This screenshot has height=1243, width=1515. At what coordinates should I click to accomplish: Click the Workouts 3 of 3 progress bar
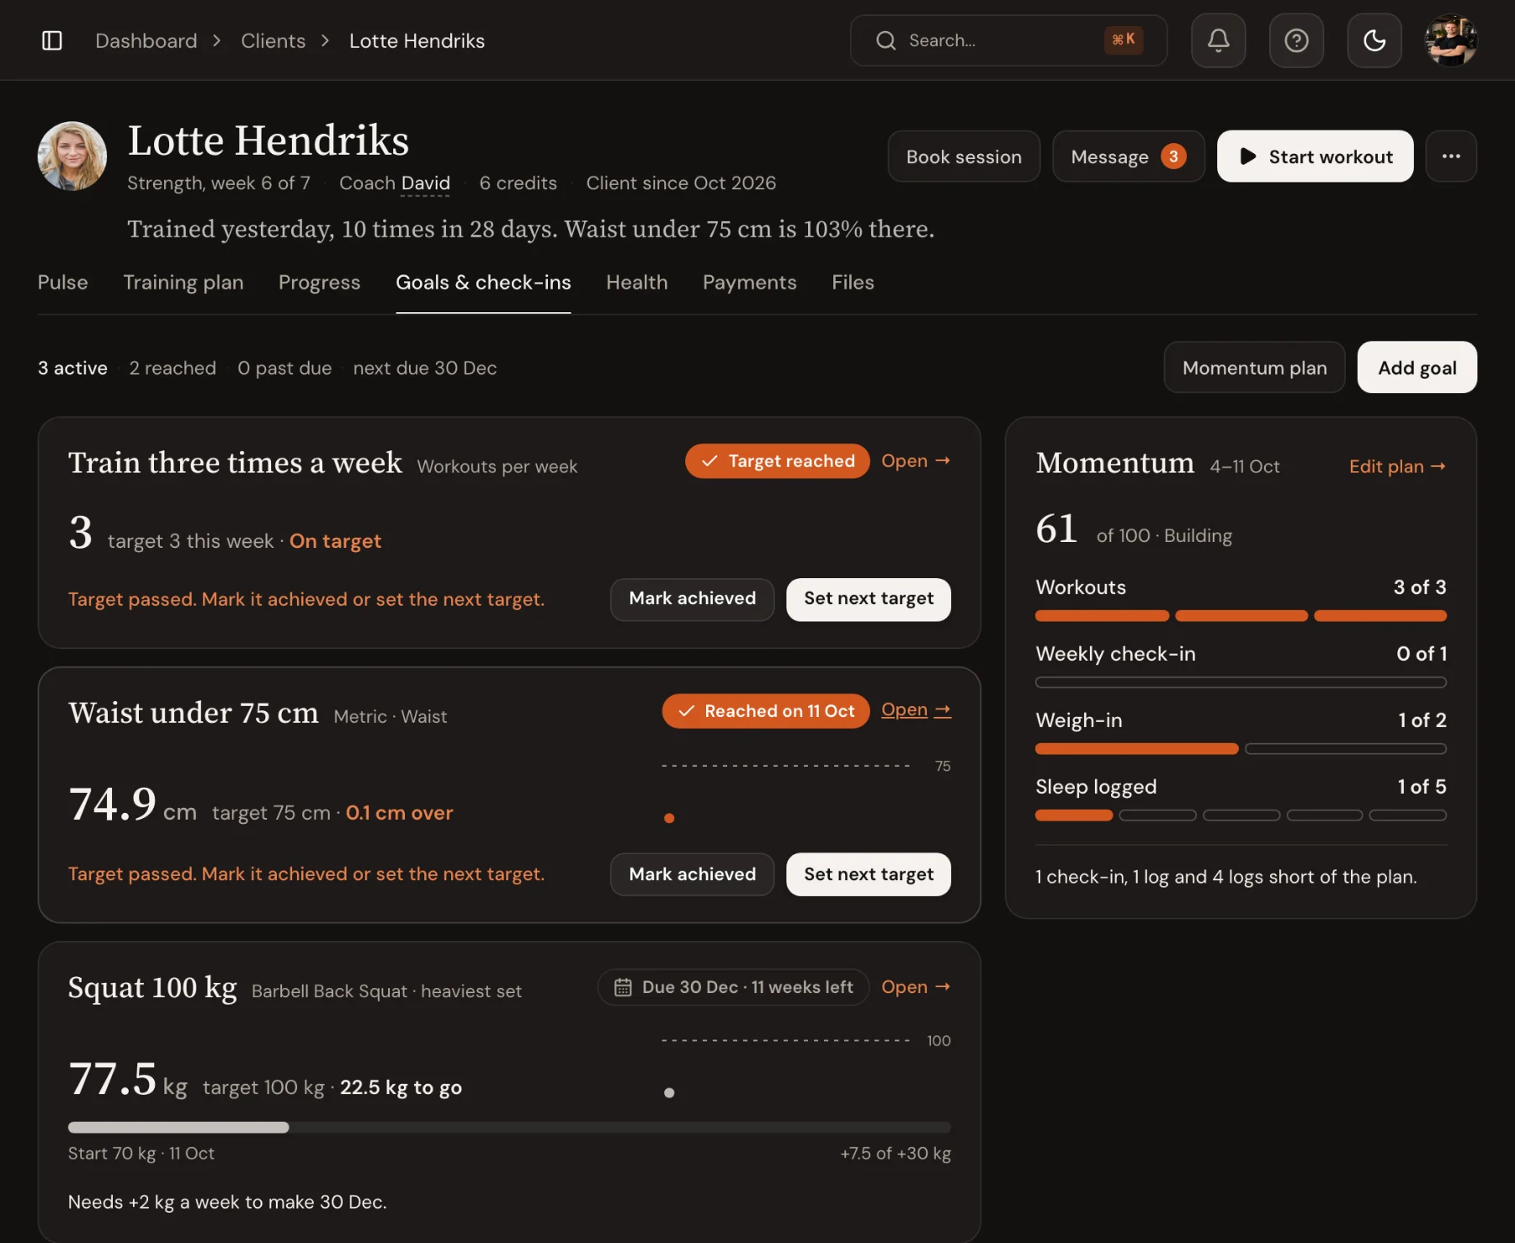click(x=1241, y=616)
